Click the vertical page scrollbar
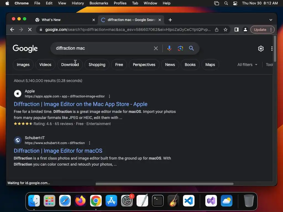The width and height of the screenshot is (283, 212). tap(275, 49)
